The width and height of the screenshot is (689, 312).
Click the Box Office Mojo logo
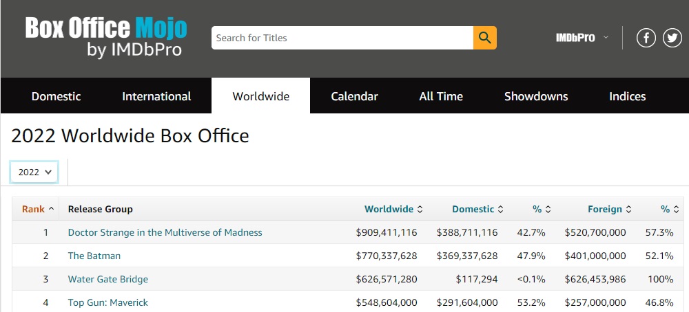(x=106, y=38)
